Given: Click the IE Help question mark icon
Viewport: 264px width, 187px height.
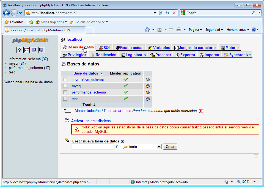Looking at the screenshot, I should pos(254,30).
